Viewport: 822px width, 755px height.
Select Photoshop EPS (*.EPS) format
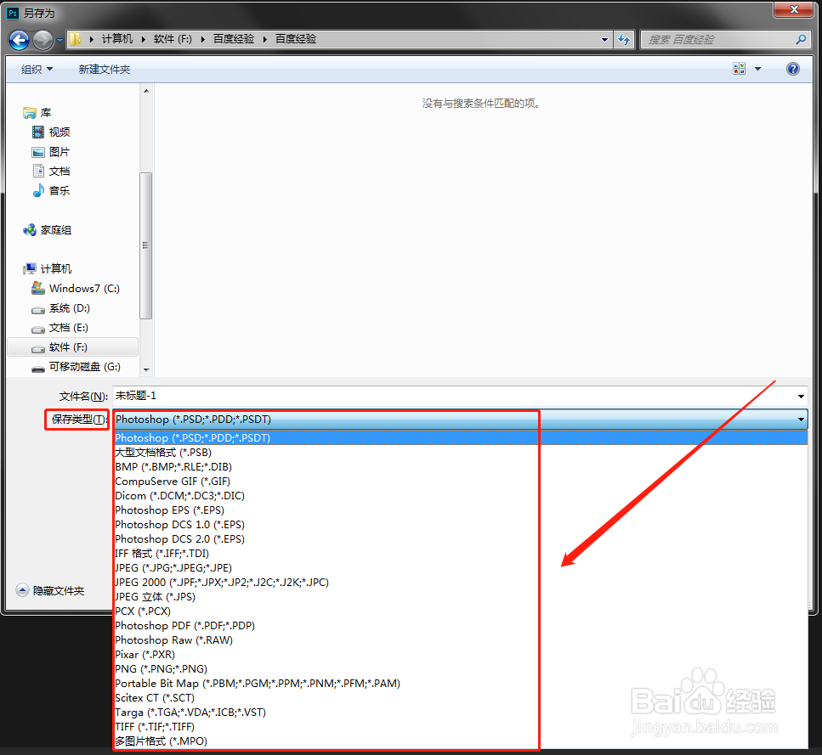460,510
